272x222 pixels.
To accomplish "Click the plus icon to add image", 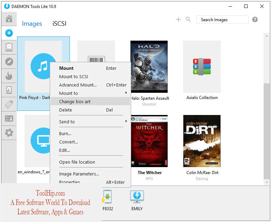I will [178, 19].
